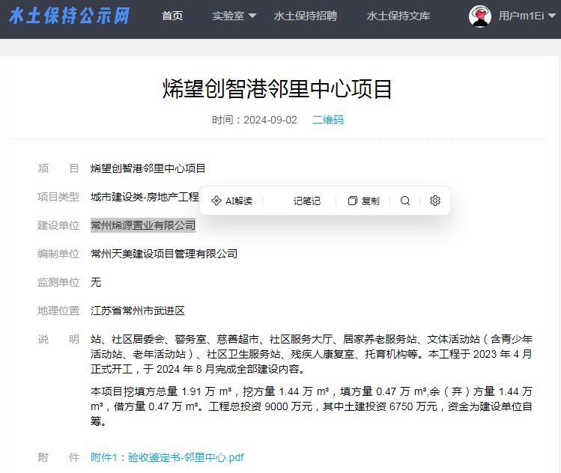Screen dimensions: 561x473
Task: Open 水土保持文库 navigation item
Action: click(398, 16)
